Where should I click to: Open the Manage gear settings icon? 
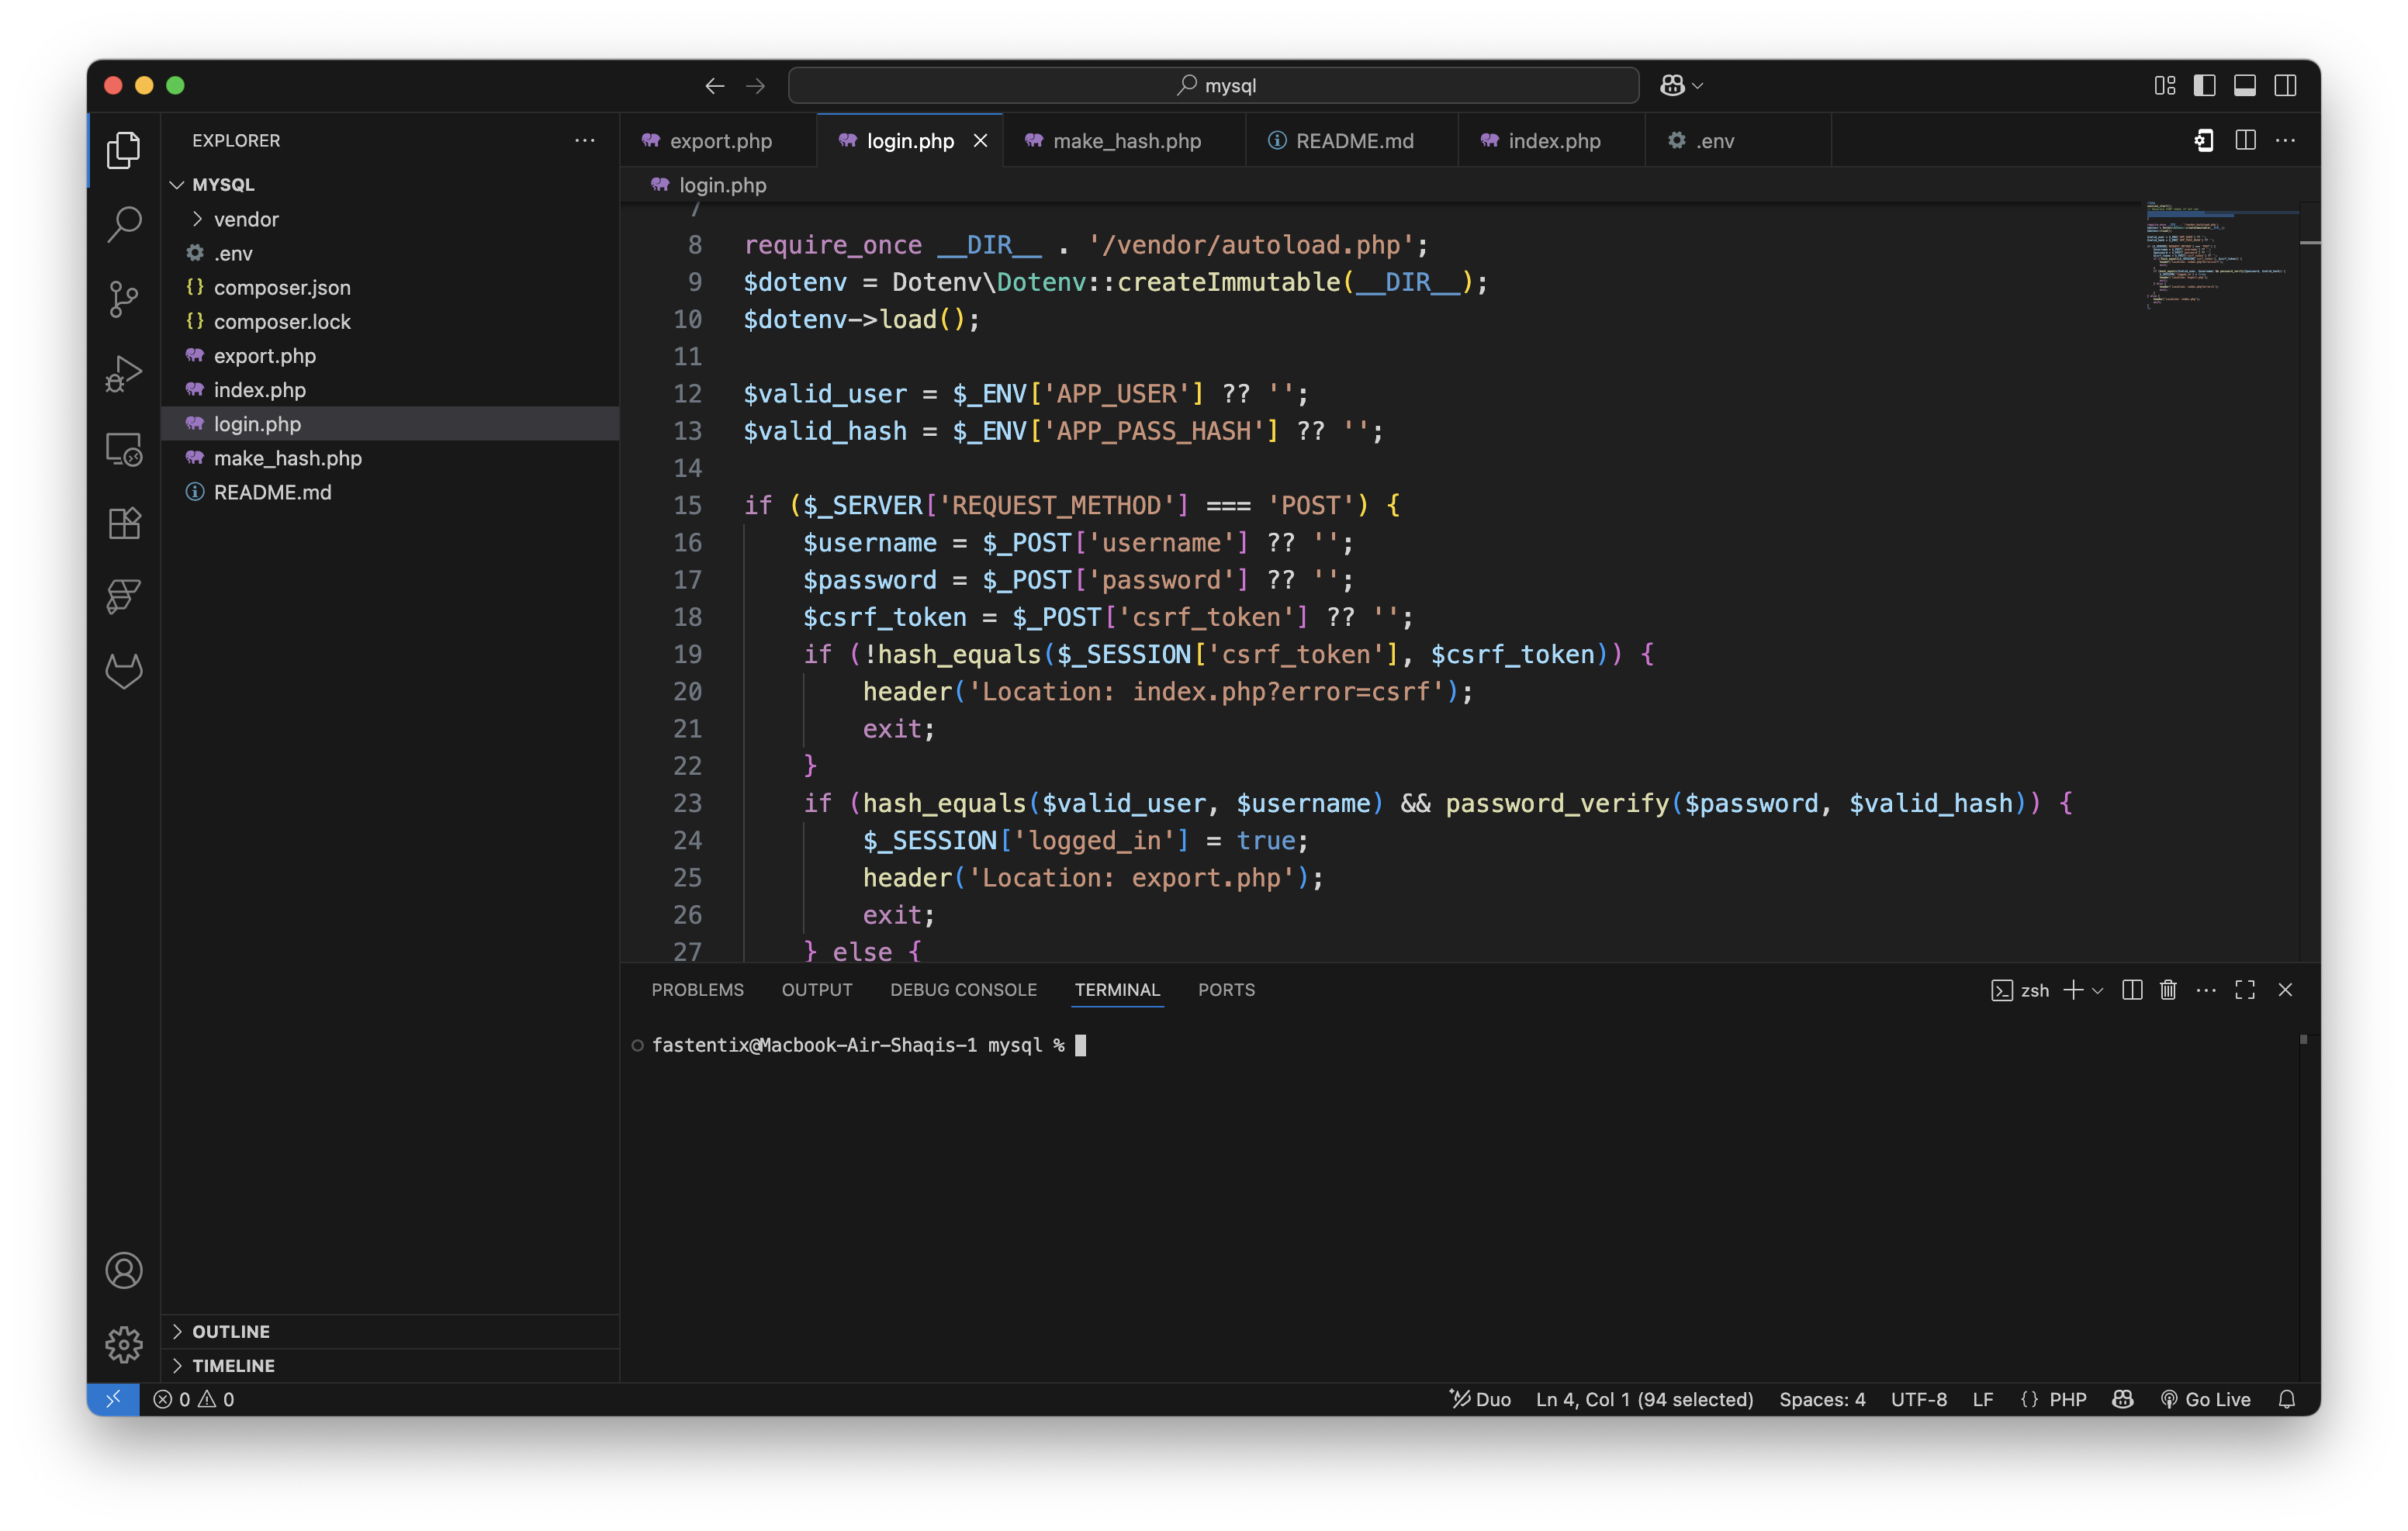(x=124, y=1344)
